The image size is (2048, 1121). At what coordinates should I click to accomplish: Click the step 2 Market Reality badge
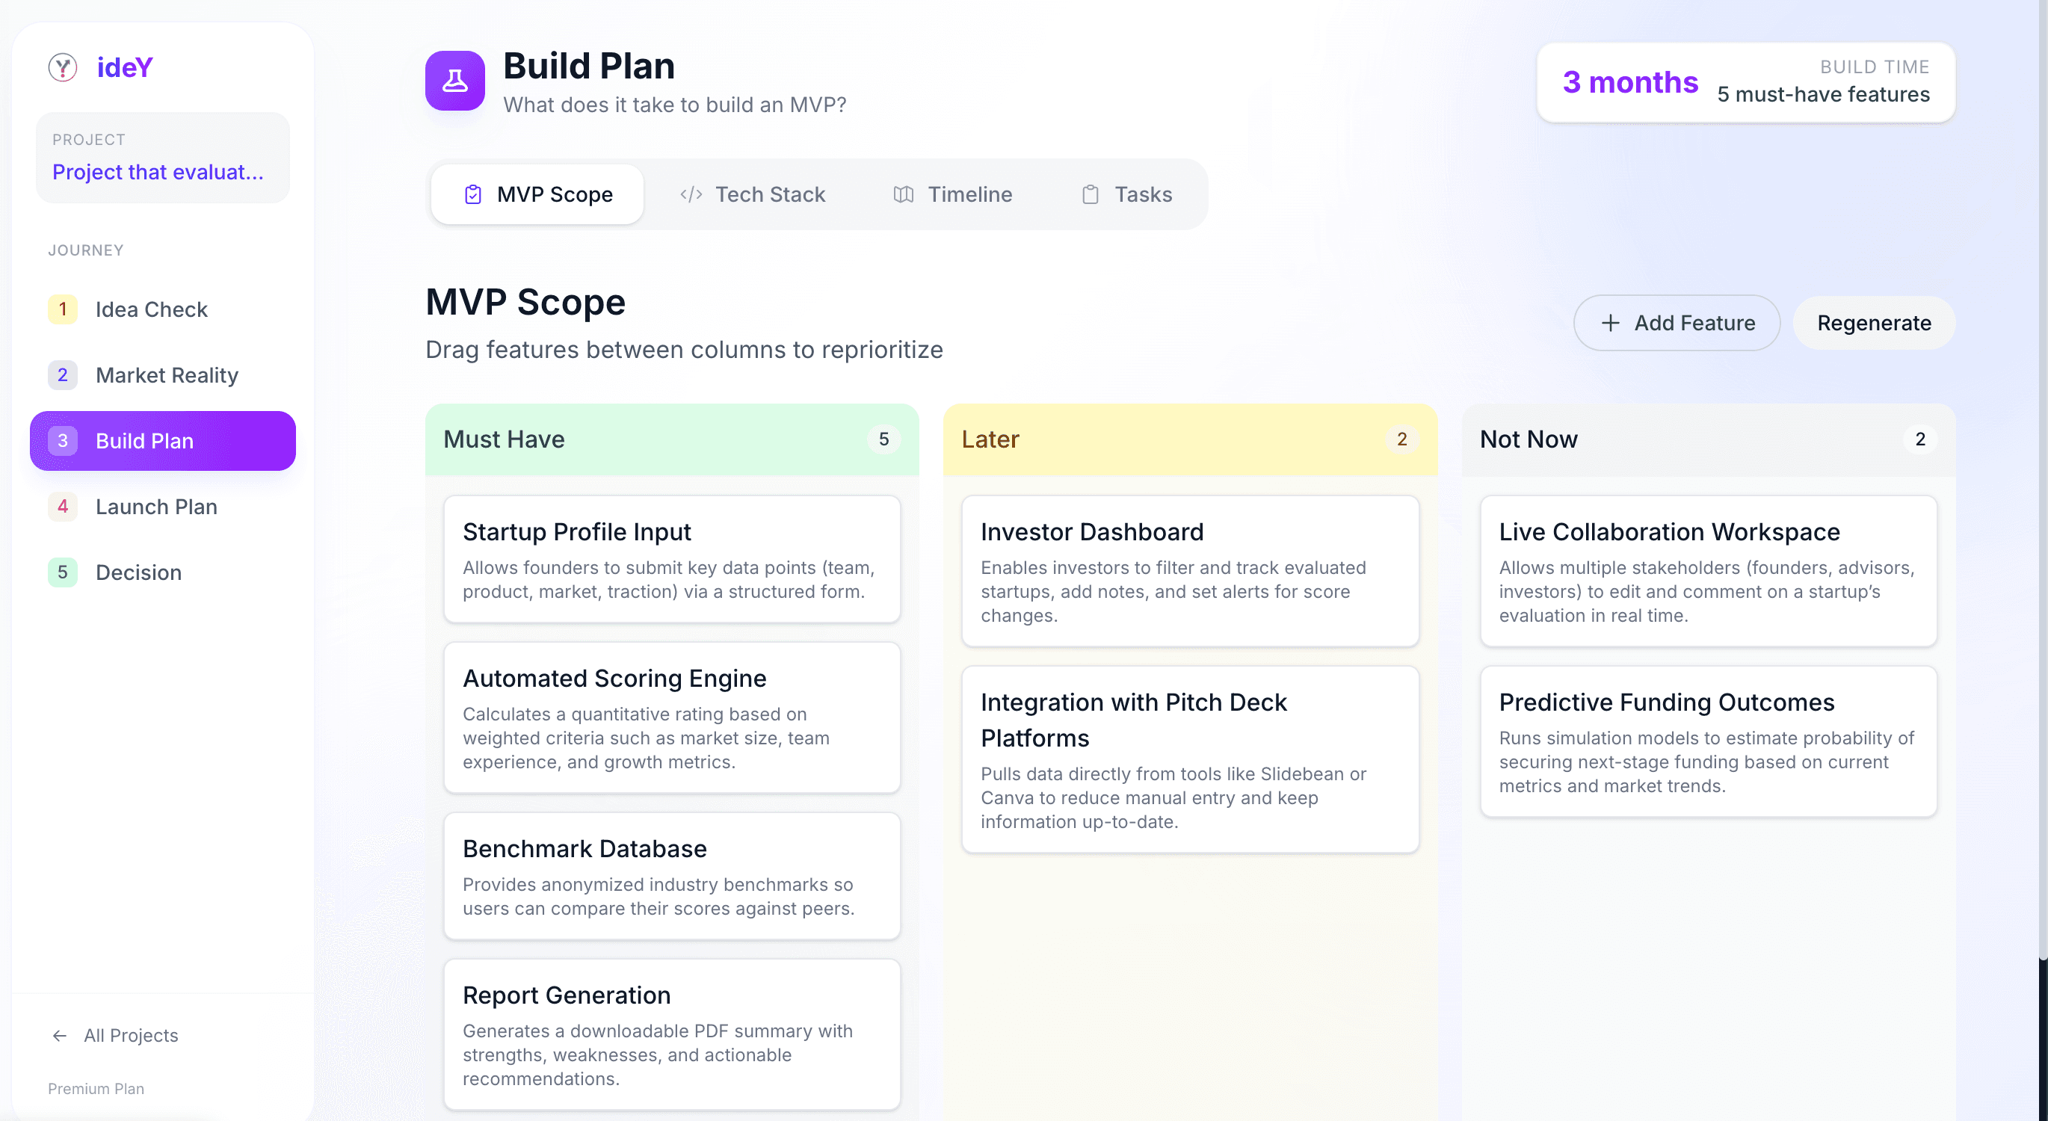62,375
